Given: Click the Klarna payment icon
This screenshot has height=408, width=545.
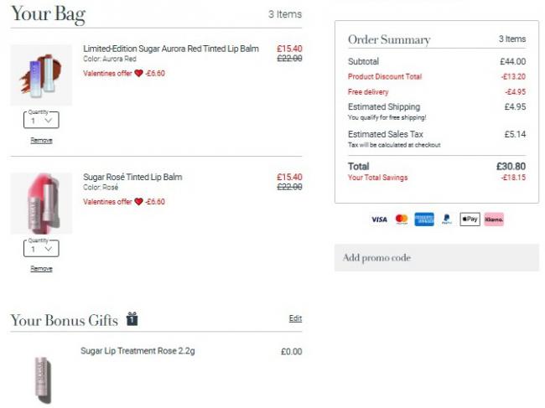Looking at the screenshot, I should pyautogui.click(x=494, y=219).
